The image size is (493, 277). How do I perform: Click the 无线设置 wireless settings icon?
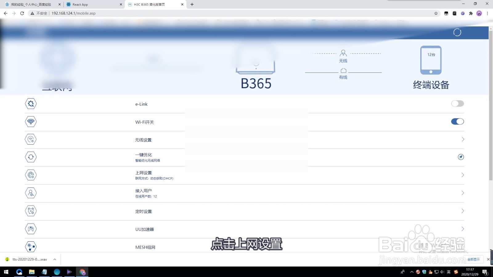click(x=31, y=139)
